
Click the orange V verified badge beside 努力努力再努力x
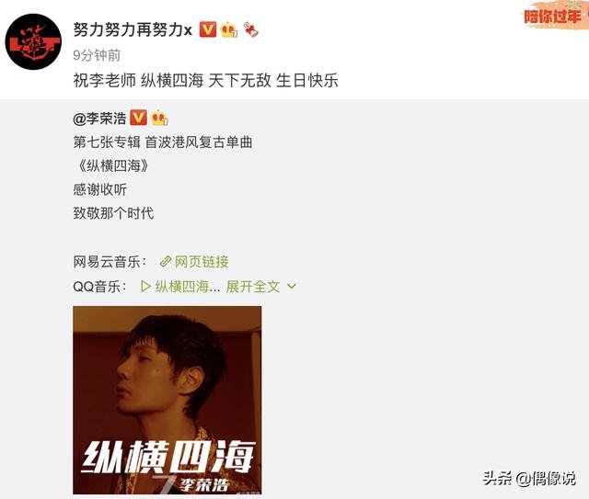(x=208, y=29)
